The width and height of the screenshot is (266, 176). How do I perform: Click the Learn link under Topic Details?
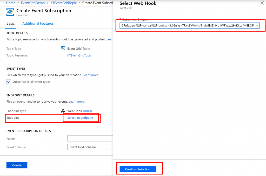[x=110, y=39]
